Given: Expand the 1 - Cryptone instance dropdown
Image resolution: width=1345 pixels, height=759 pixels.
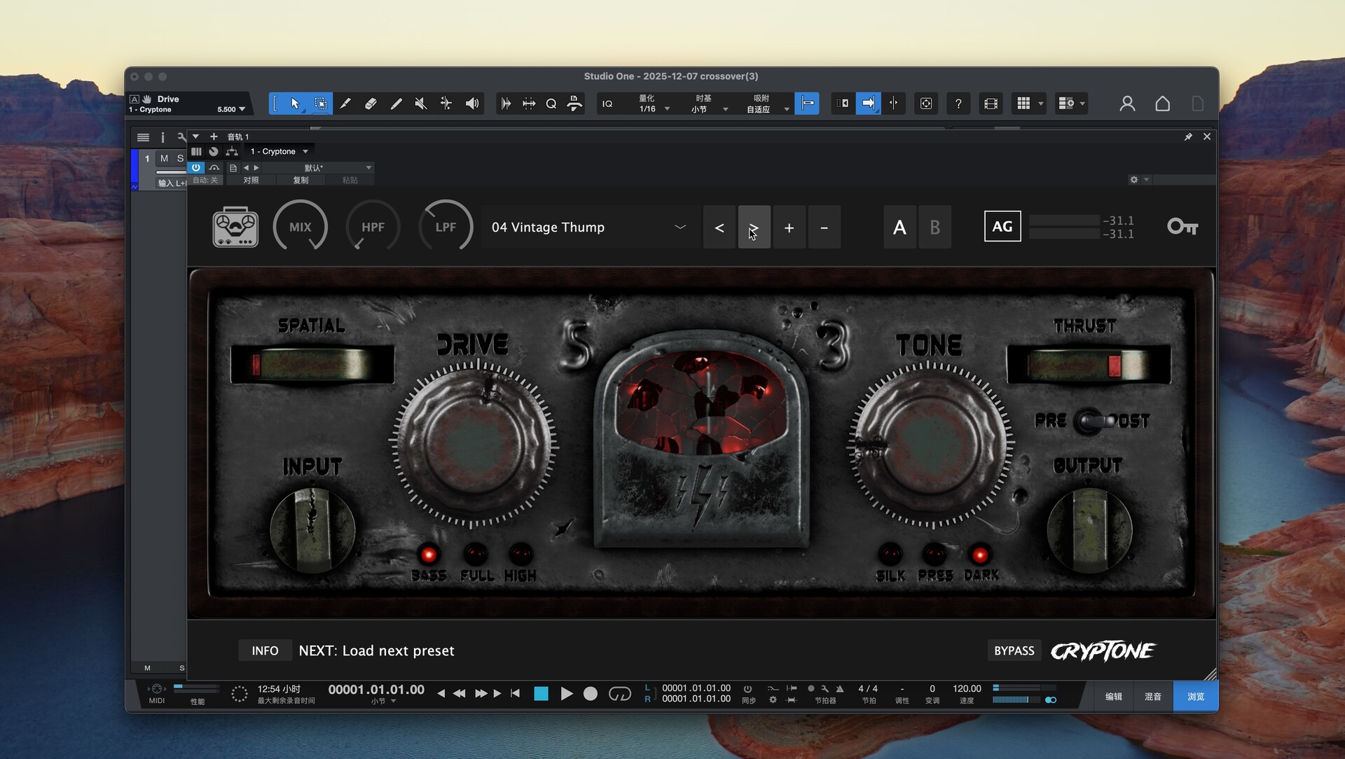Looking at the screenshot, I should (x=280, y=151).
